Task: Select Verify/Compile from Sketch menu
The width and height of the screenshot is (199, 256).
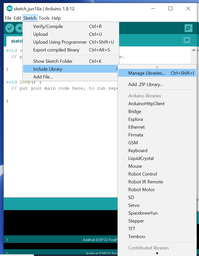Action: pos(48,26)
